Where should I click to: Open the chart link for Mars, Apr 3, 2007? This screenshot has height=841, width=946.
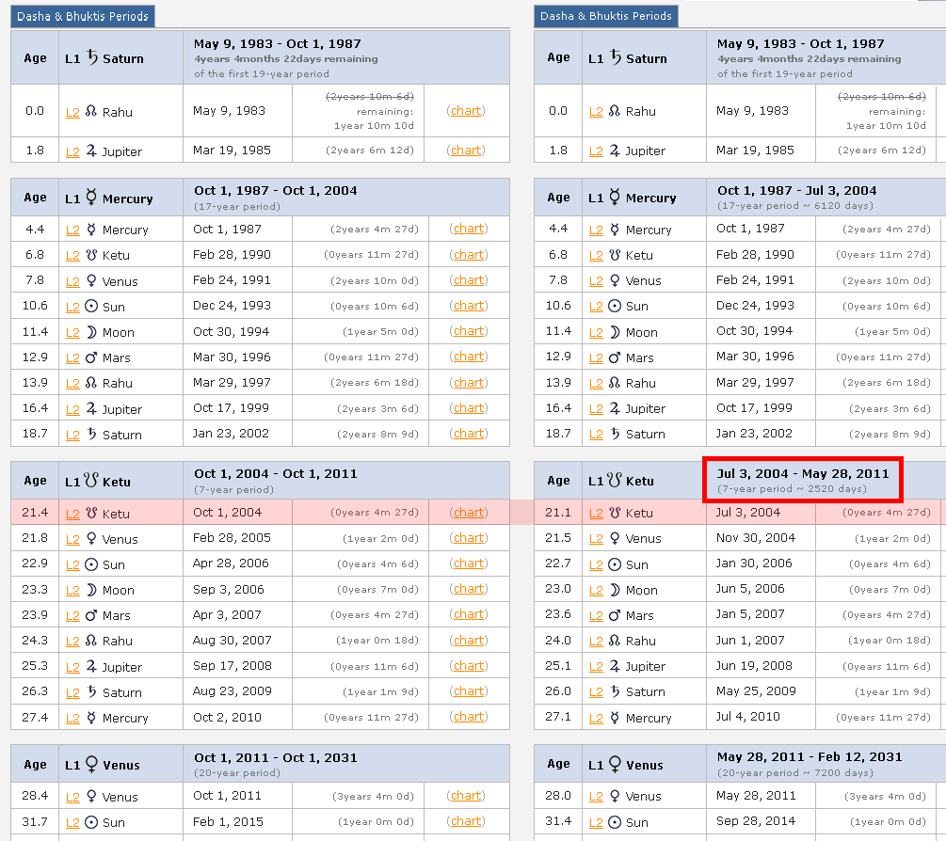[469, 613]
